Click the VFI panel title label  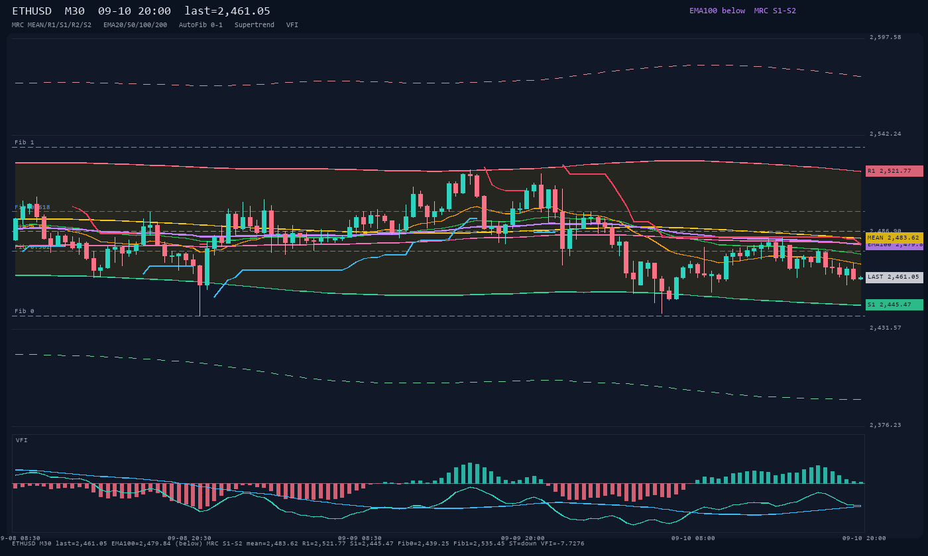click(22, 440)
